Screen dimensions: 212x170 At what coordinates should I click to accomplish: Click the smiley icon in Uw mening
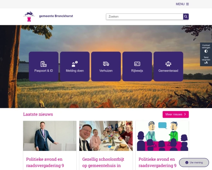tap(187, 163)
